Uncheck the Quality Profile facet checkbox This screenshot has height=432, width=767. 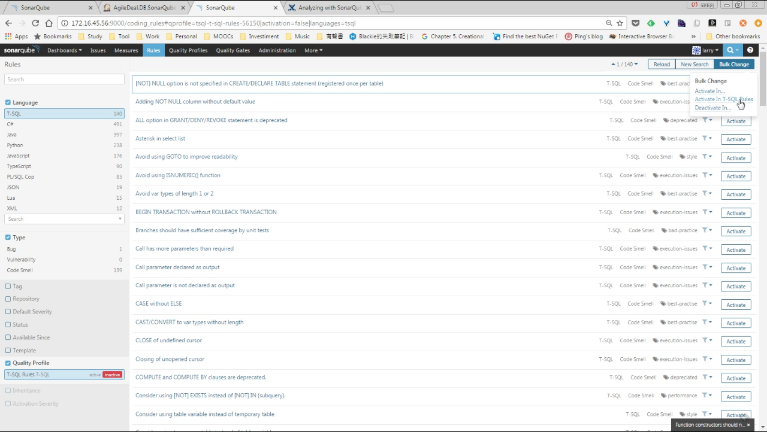click(x=8, y=363)
